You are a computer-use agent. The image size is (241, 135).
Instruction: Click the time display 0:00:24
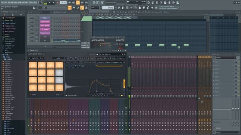pos(98,3)
